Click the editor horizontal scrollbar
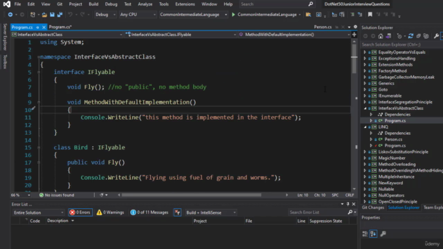This screenshot has height=249, width=443. tap(192, 195)
